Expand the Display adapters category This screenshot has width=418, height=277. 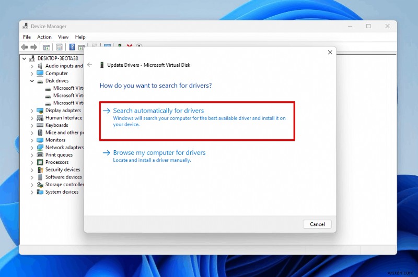click(x=32, y=111)
